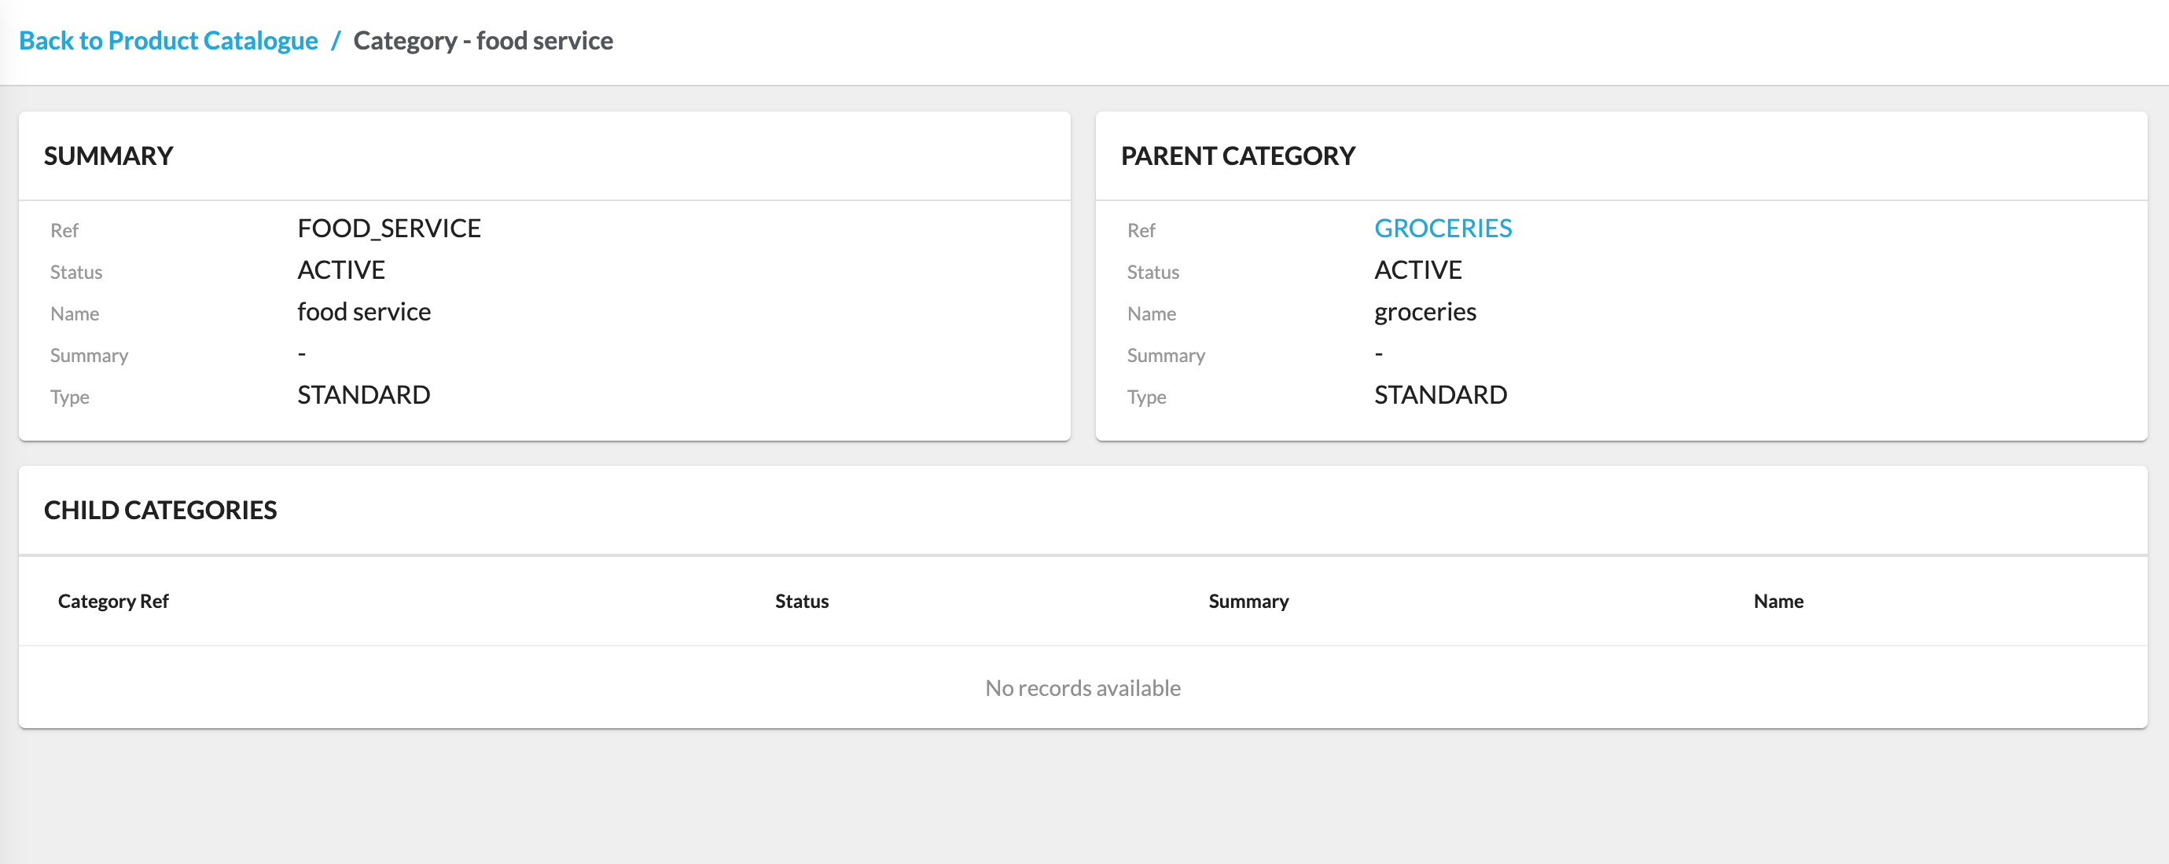Click the Name column header in table

tap(1777, 601)
